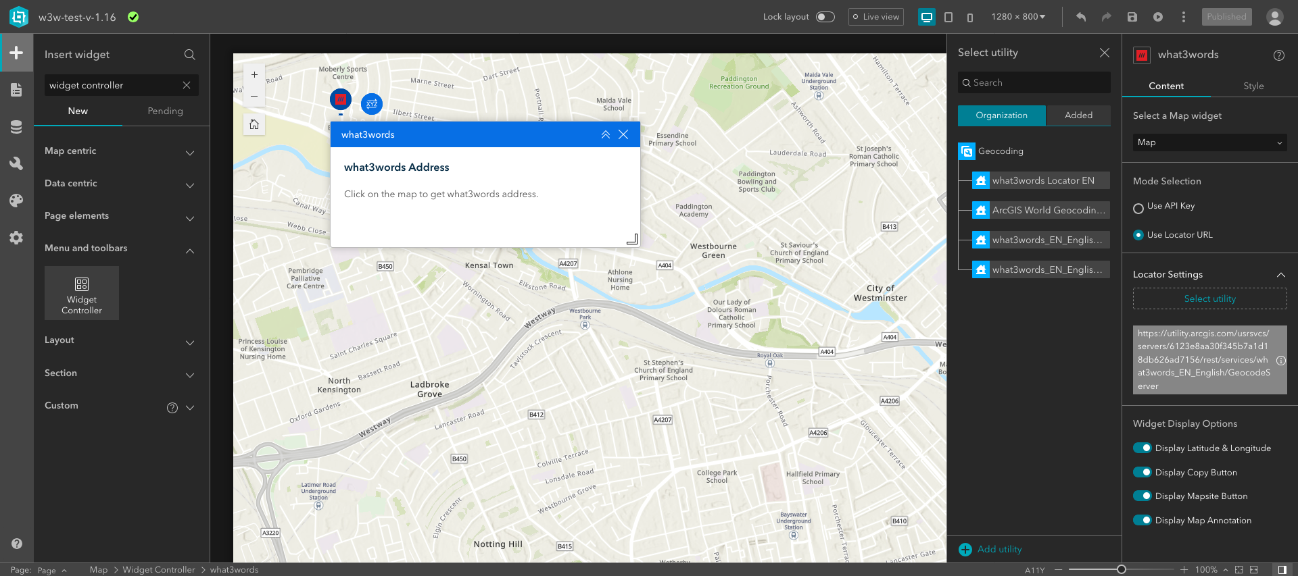
Task: Click Add utility at panel bottom
Action: tap(990, 550)
